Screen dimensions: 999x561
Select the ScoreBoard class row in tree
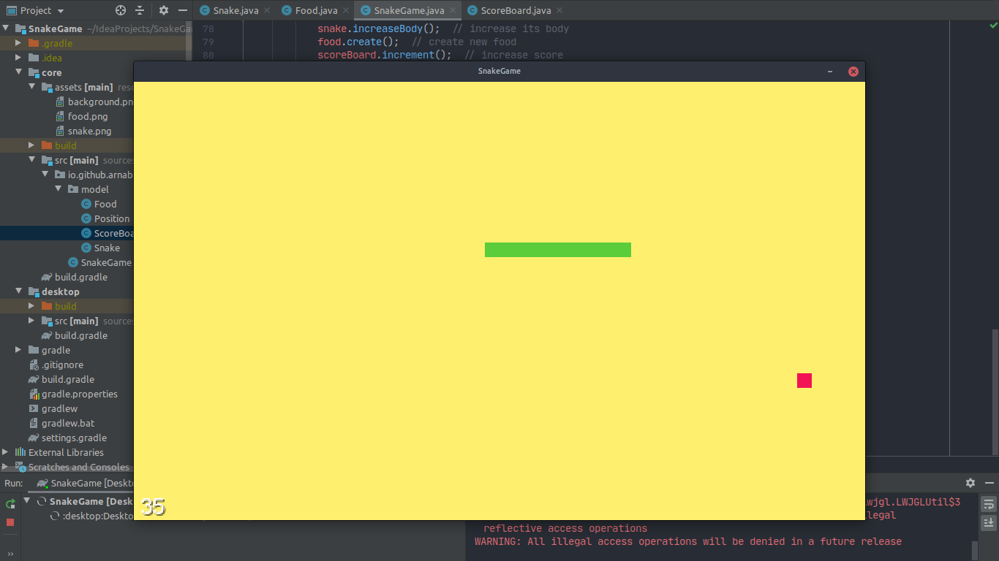point(67,233)
